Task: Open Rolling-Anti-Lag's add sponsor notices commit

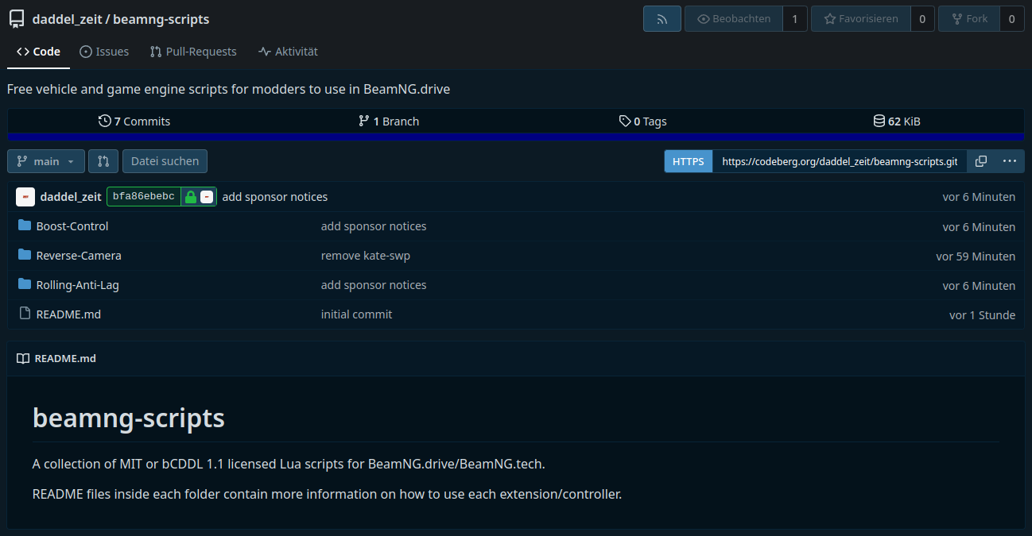Action: 374,285
